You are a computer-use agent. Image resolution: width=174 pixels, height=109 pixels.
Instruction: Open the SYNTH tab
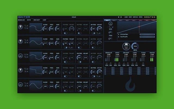pos(29,20)
